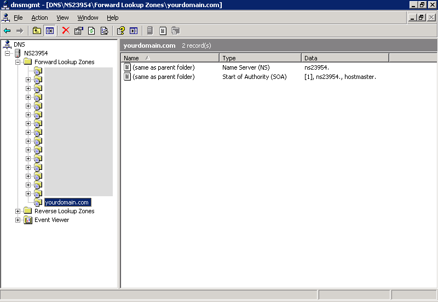
Task: Toggle the Show/Hide Console Tree icon
Action: coord(50,31)
